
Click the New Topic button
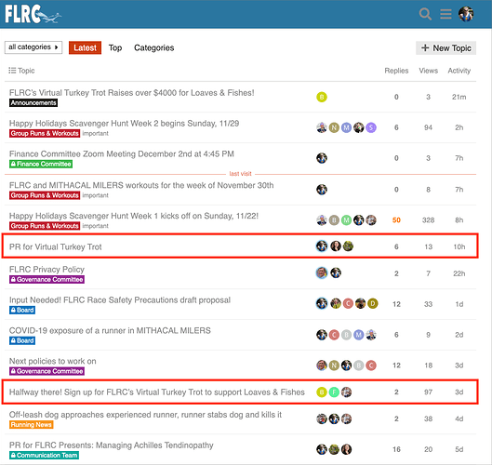click(x=445, y=48)
